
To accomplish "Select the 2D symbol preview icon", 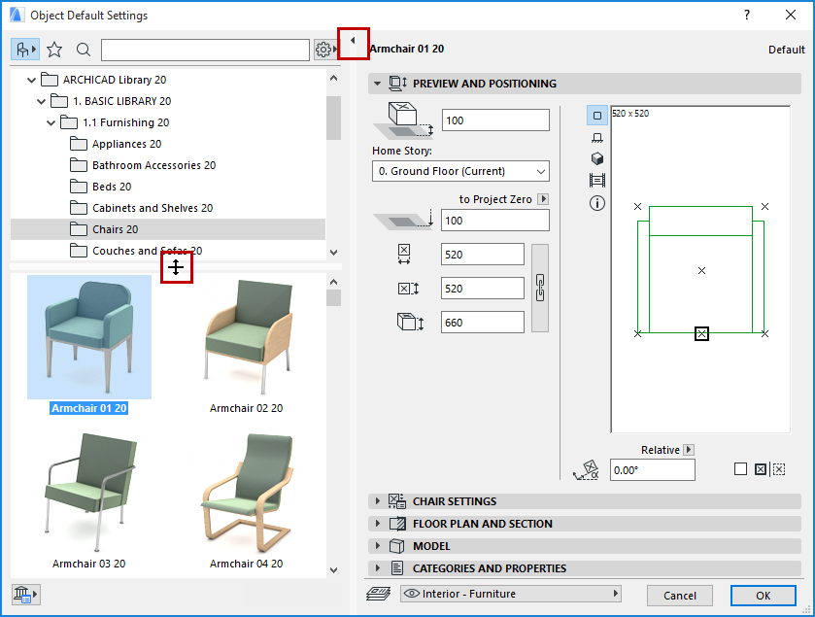I will pos(597,116).
